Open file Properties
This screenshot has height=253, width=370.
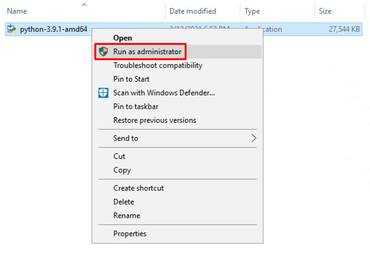pyautogui.click(x=130, y=233)
